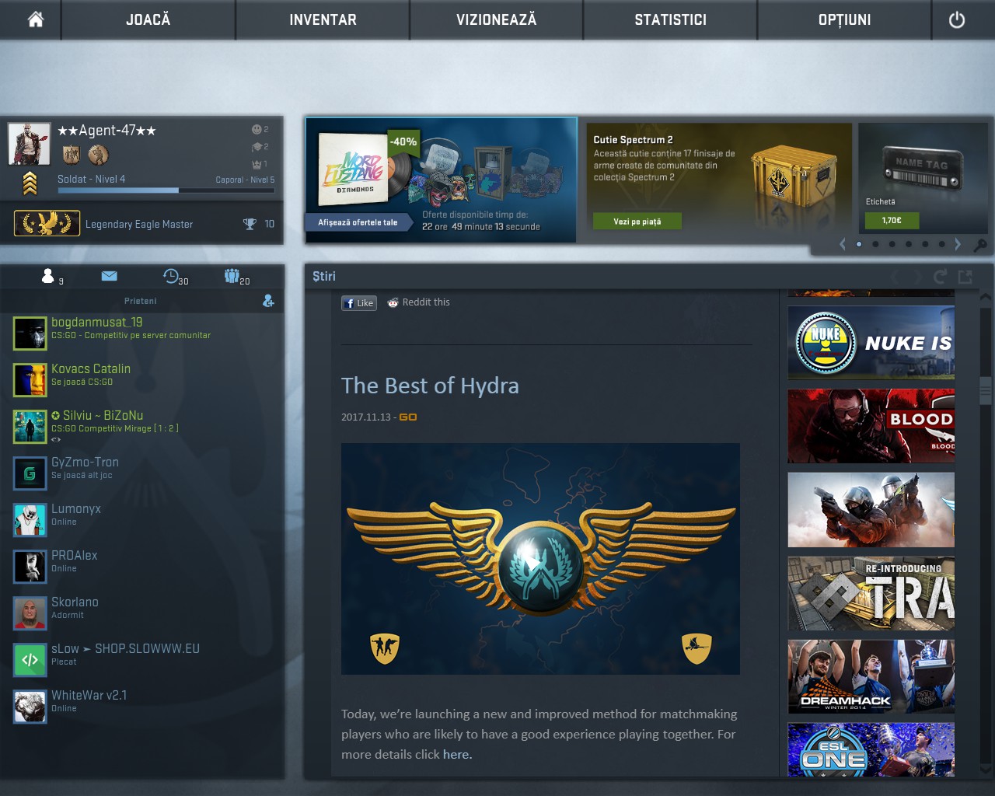995x796 pixels.
Task: Open The Best of Hydra article title
Action: [430, 386]
